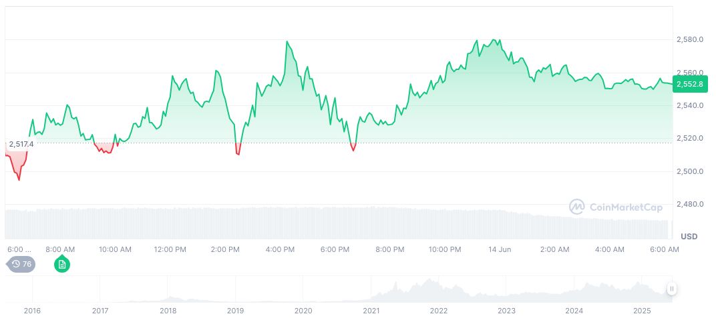This screenshot has height=318, width=716.
Task: Select 2016 on the year navigator
Action: 31,311
